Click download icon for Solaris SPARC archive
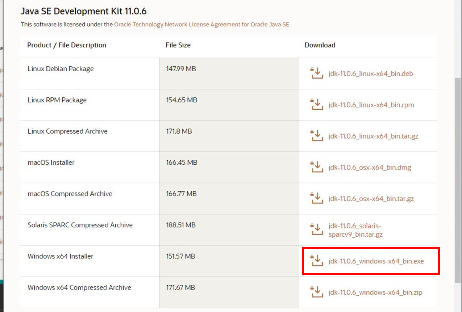 [316, 230]
